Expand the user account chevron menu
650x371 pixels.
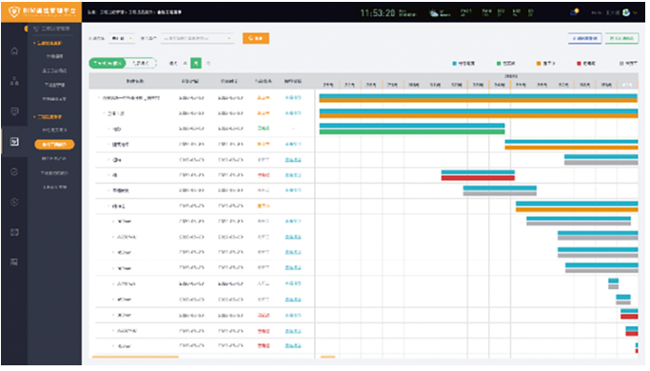635,13
